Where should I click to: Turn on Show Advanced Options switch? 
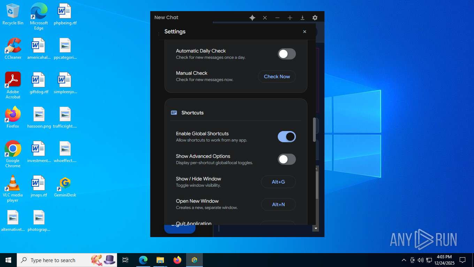(287, 159)
